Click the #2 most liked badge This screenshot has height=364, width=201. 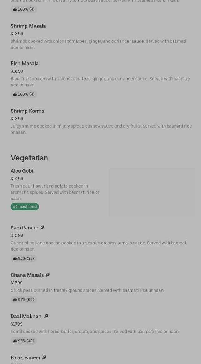(25, 207)
